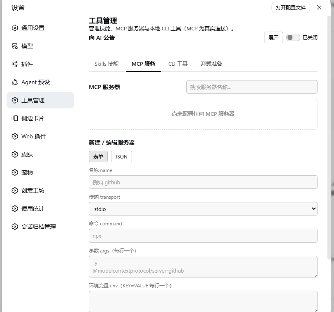The height and width of the screenshot is (312, 334).
Task: Open 宠物 settings in the sidebar
Action: pyautogui.click(x=40, y=172)
